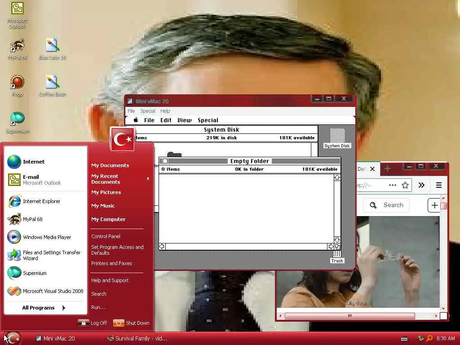The height and width of the screenshot is (345, 460).
Task: Expand All Programs list
Action: [x=44, y=308]
